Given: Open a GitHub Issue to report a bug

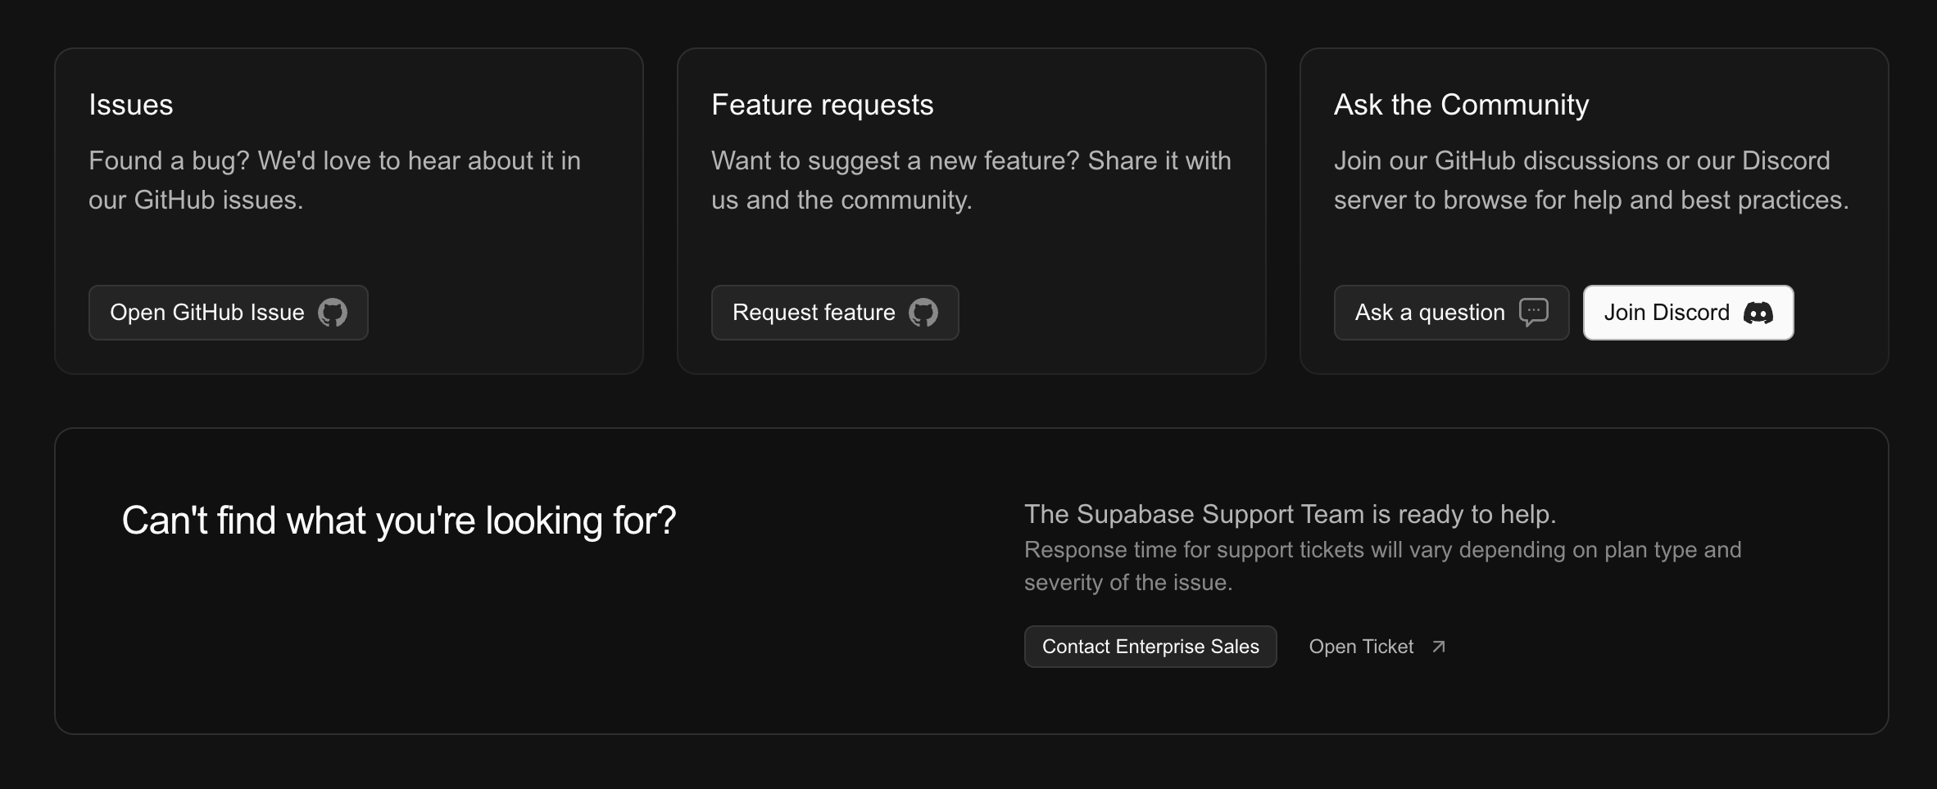Looking at the screenshot, I should tap(228, 312).
